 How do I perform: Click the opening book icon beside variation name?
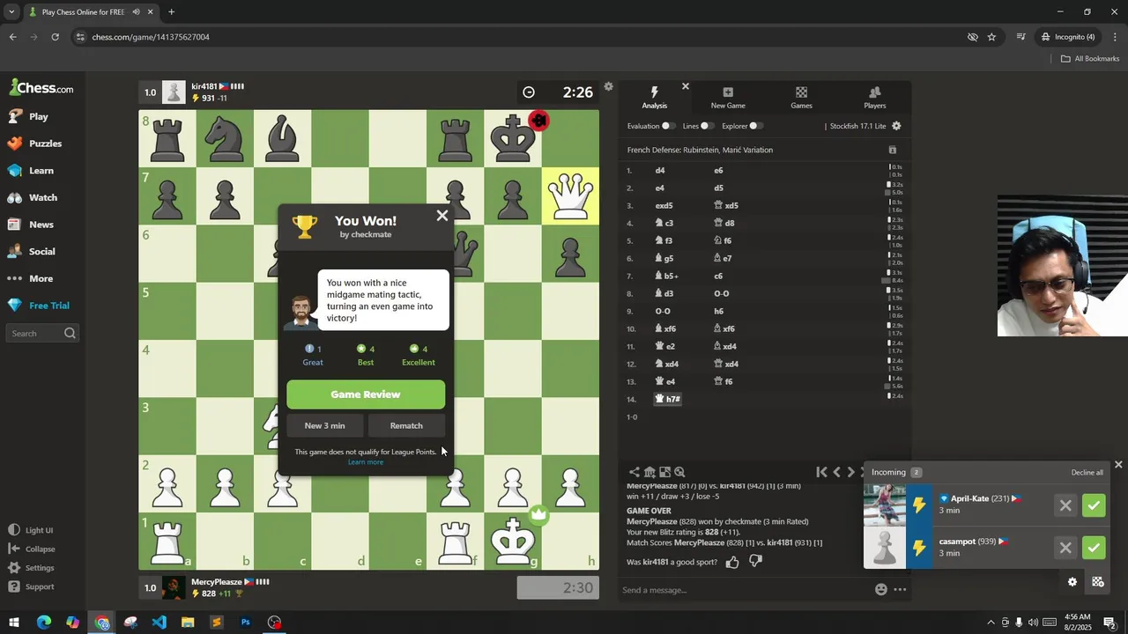[x=892, y=151]
